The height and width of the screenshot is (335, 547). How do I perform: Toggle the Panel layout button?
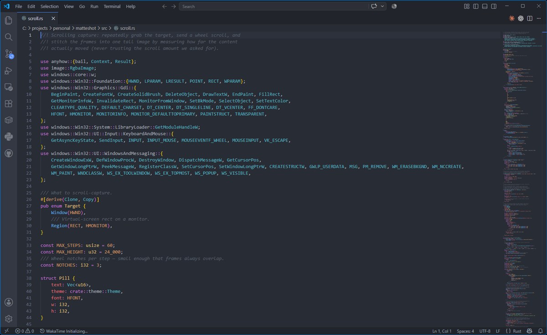[485, 6]
